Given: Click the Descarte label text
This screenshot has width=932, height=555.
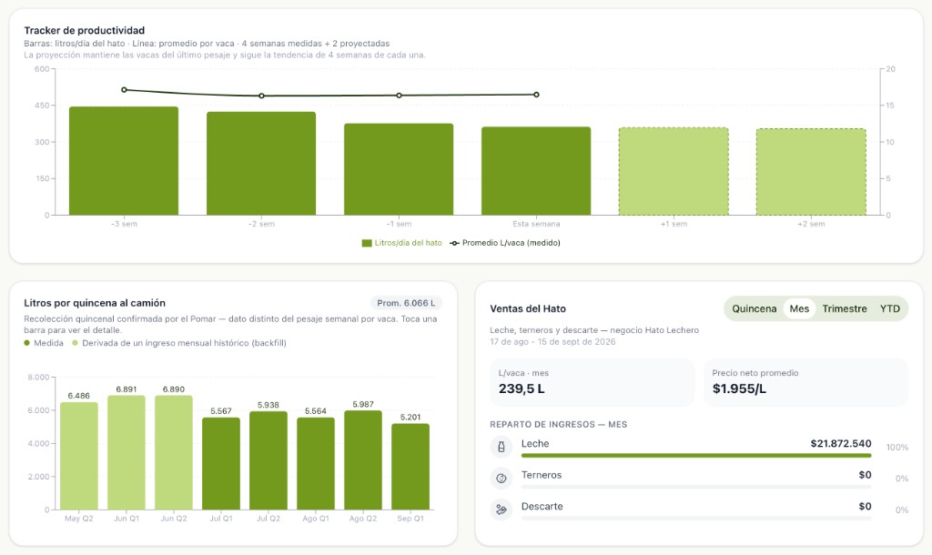Looking at the screenshot, I should [542, 506].
